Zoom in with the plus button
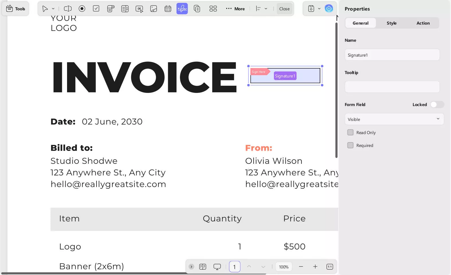 [x=315, y=267]
